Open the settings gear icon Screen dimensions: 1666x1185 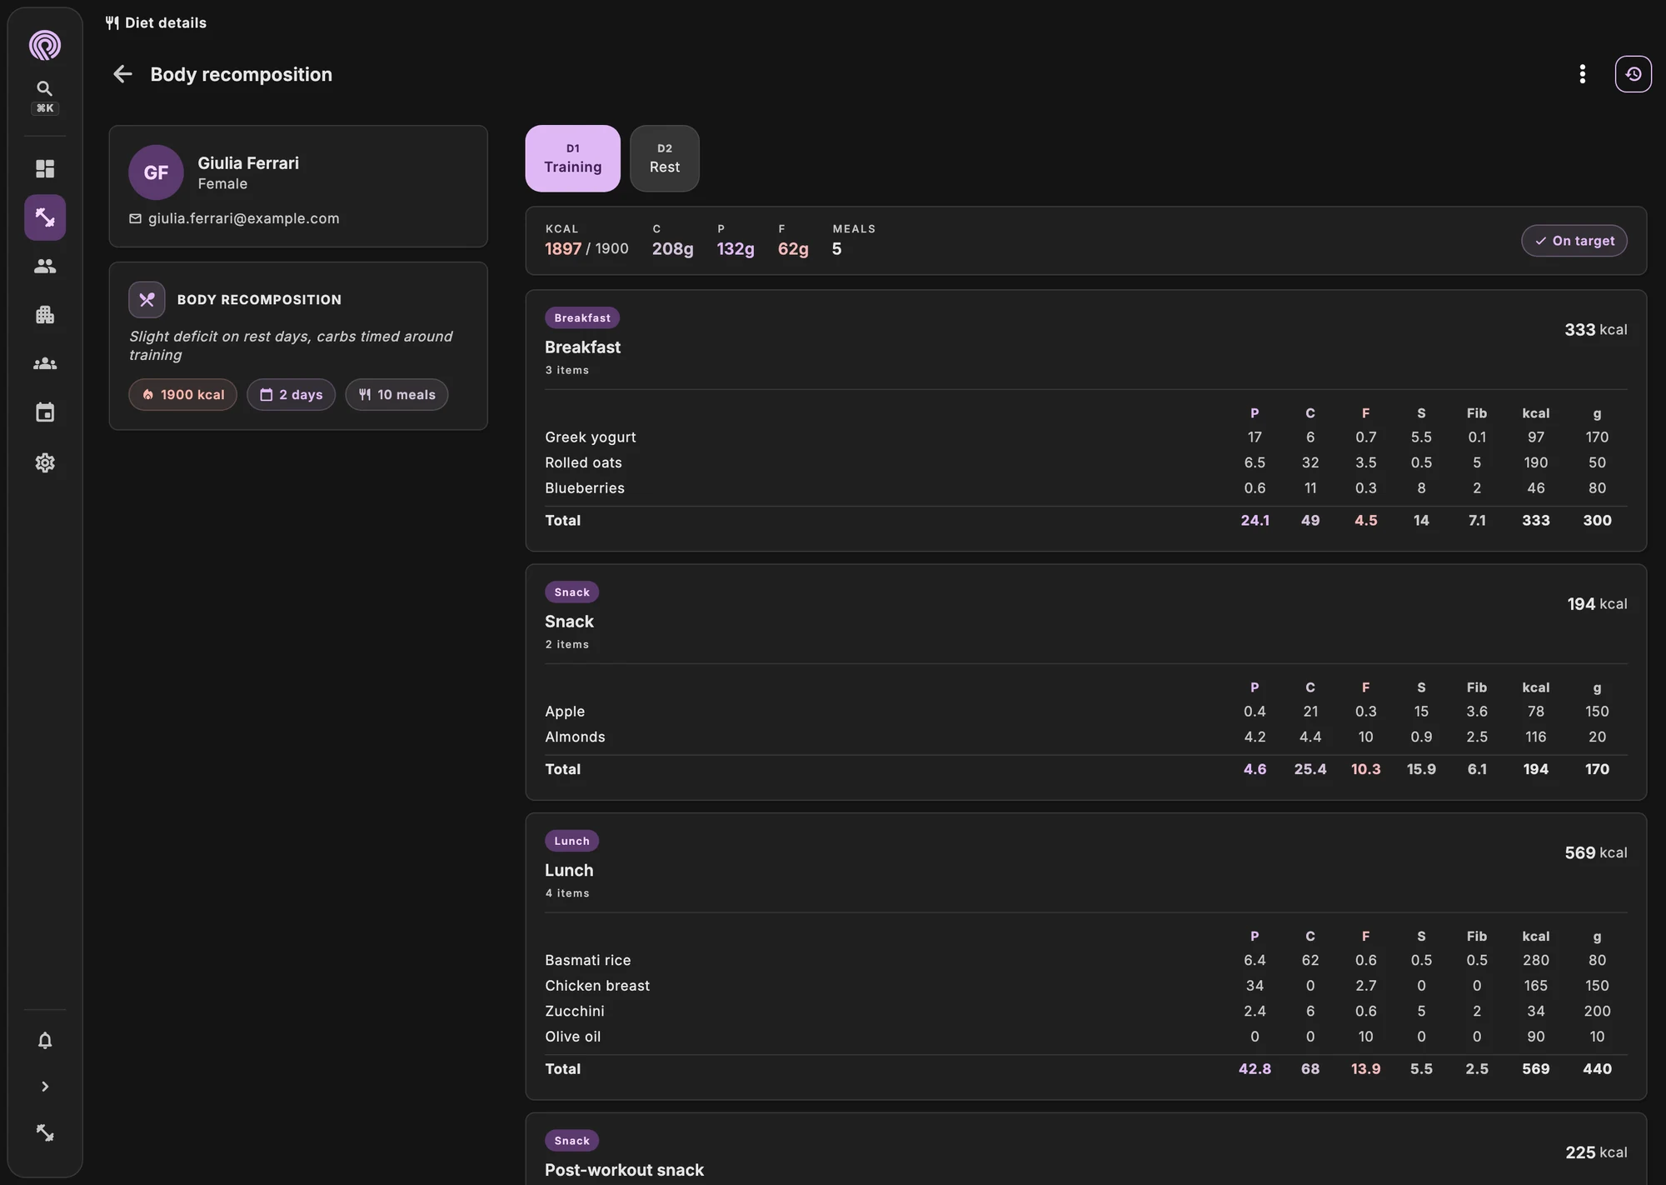tap(45, 462)
